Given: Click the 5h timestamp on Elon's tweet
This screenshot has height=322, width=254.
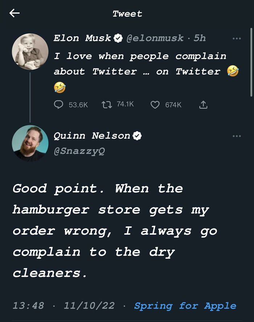Looking at the screenshot, I should (200, 38).
